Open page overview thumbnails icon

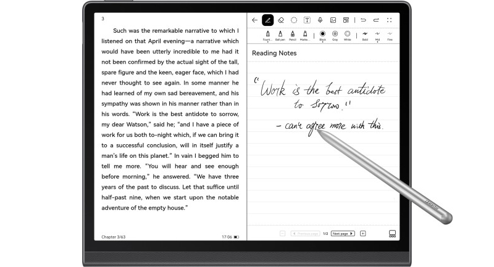point(391,234)
